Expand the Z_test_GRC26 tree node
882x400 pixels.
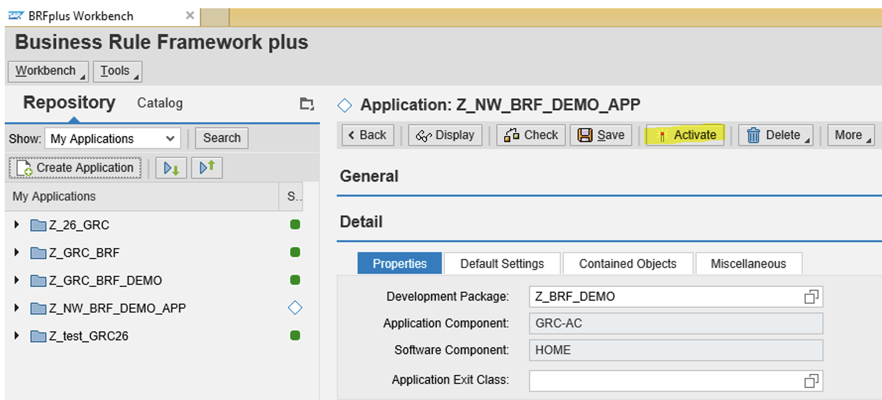17,336
